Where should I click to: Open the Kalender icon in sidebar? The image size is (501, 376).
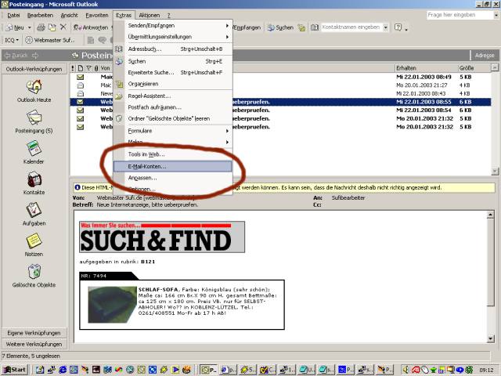(34, 149)
